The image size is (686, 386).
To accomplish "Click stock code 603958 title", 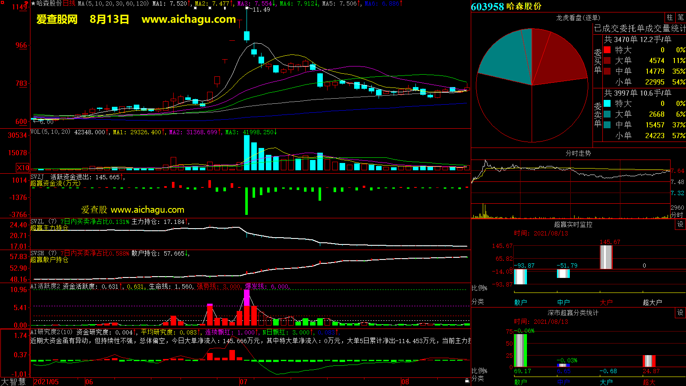I will tap(487, 7).
